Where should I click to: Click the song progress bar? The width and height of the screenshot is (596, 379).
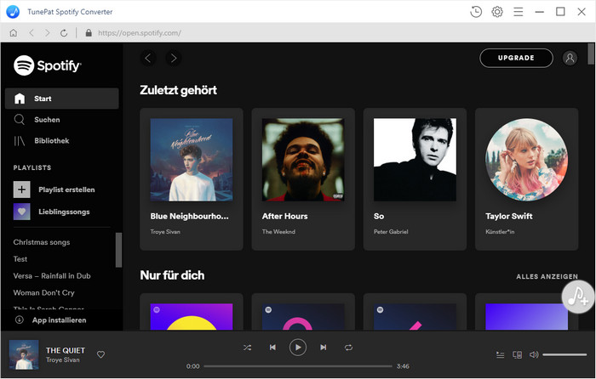tap(298, 366)
